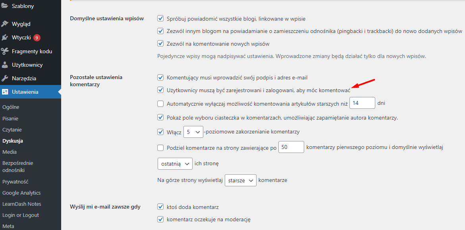The image size is (465, 230).
Task: Open the 'starsze' comments order dropdown
Action: point(241,180)
